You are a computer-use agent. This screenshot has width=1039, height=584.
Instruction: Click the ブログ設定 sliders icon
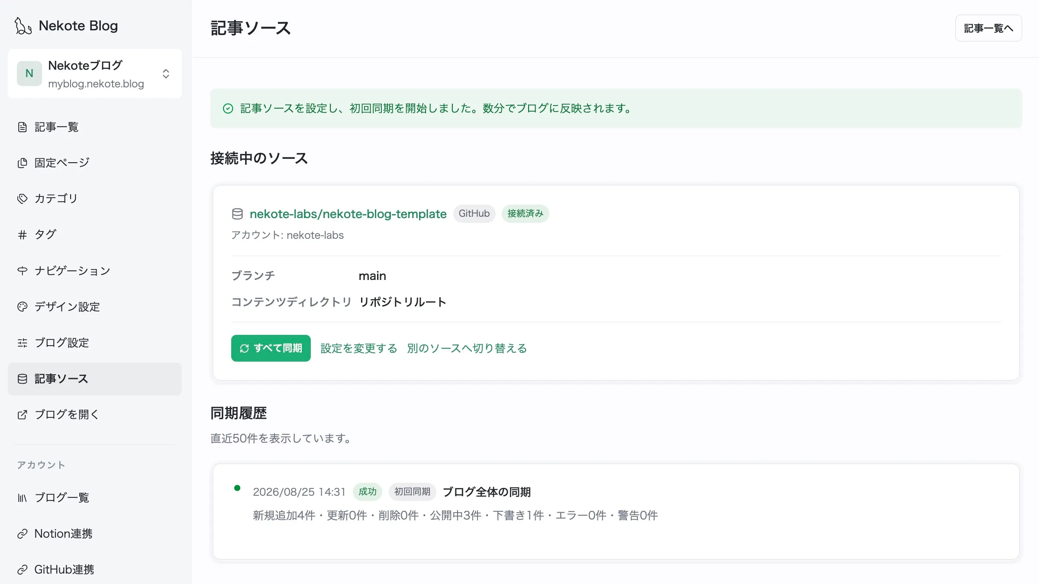[x=22, y=343]
